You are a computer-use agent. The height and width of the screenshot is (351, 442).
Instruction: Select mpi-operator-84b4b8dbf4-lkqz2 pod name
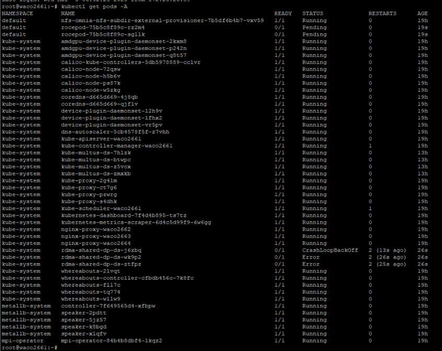112,341
